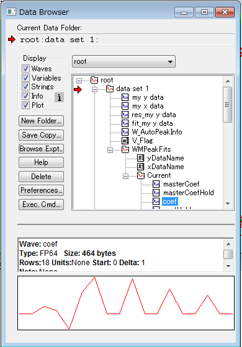242x347 pixels.
Task: Click the WMPeakFits folder icon
Action: pos(125,149)
